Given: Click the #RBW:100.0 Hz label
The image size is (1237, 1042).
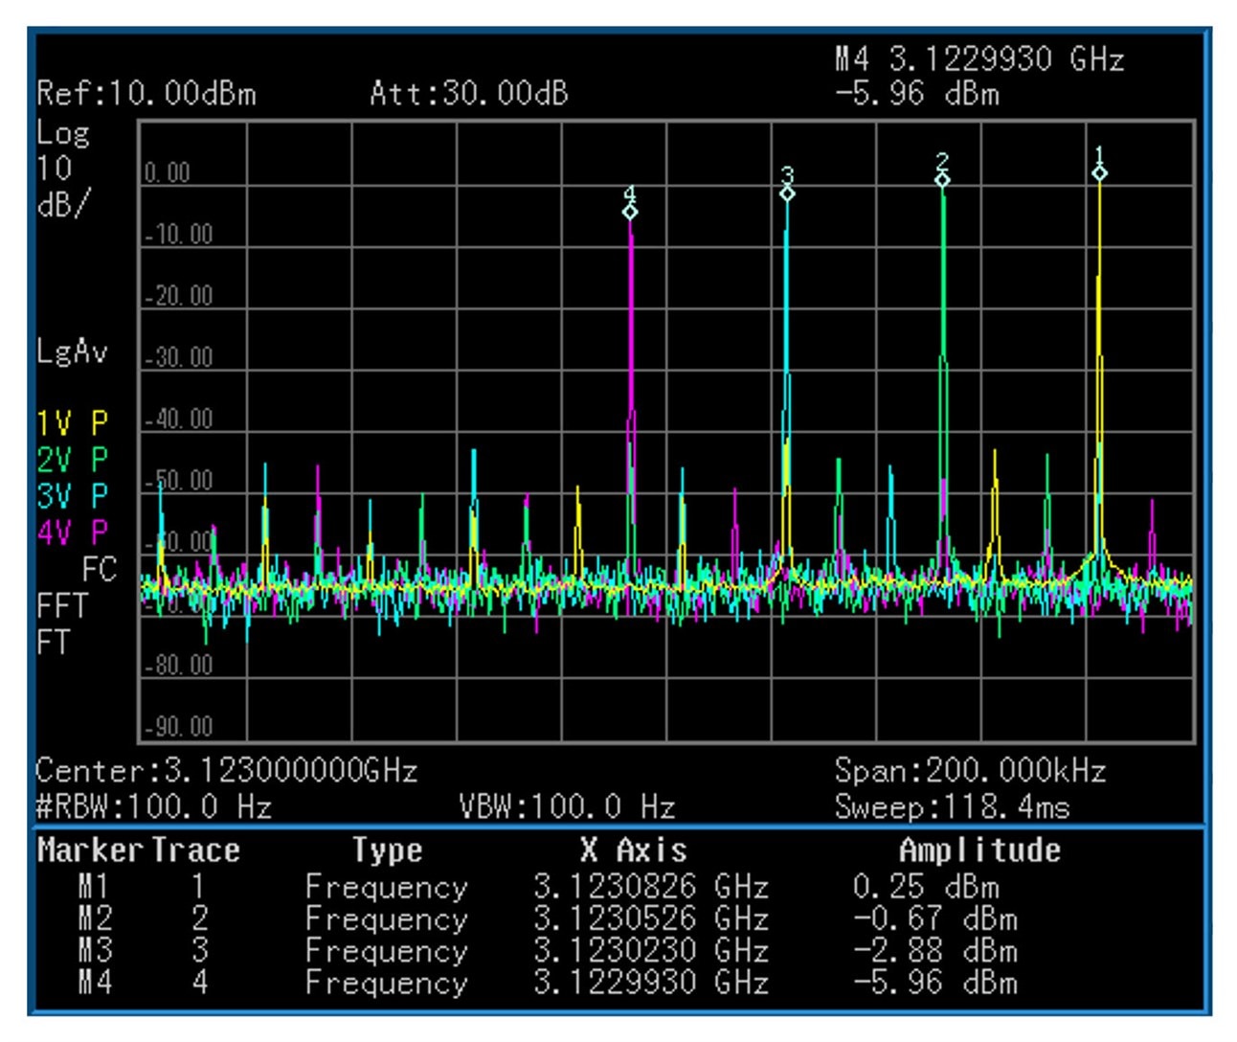Looking at the screenshot, I should pos(154,806).
